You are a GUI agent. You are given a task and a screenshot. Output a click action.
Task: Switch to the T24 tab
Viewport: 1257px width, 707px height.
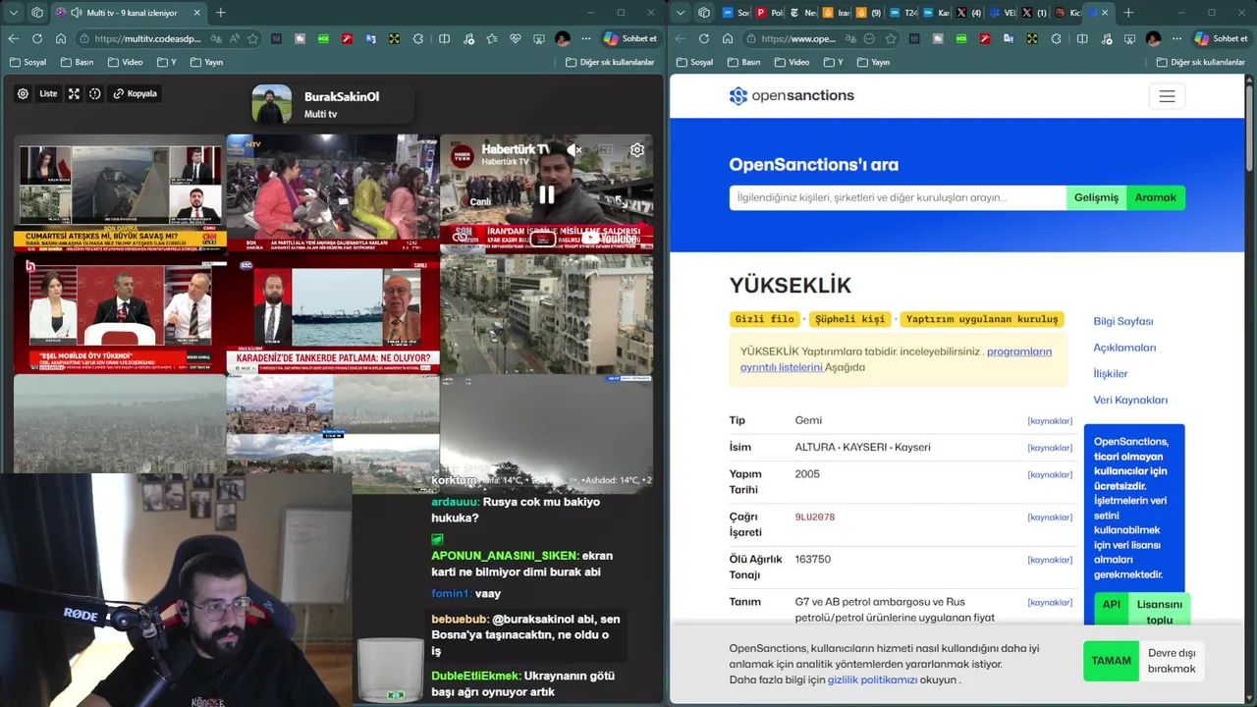pyautogui.click(x=903, y=13)
